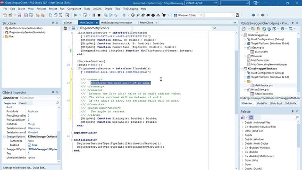Click the UnknownMember value Ignore
Screen dimensions: 302x170
32,158
